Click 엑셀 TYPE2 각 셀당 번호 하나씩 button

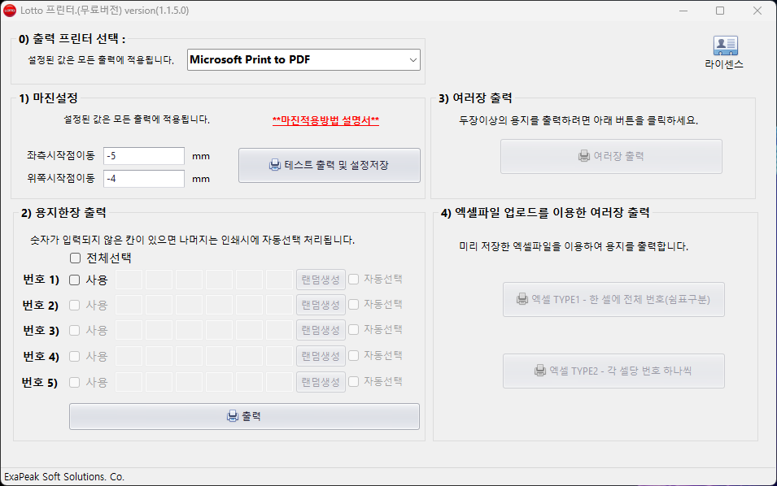click(613, 371)
